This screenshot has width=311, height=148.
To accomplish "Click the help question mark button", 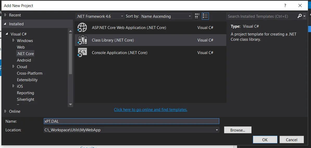I will point(285,5).
